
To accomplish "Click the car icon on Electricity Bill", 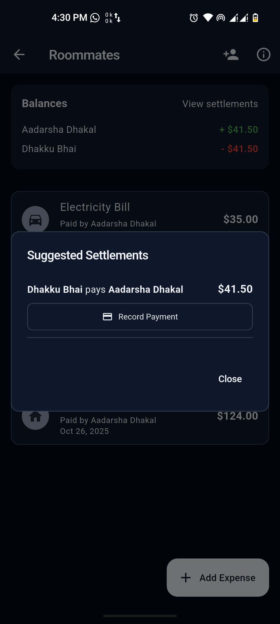I will click(x=35, y=219).
